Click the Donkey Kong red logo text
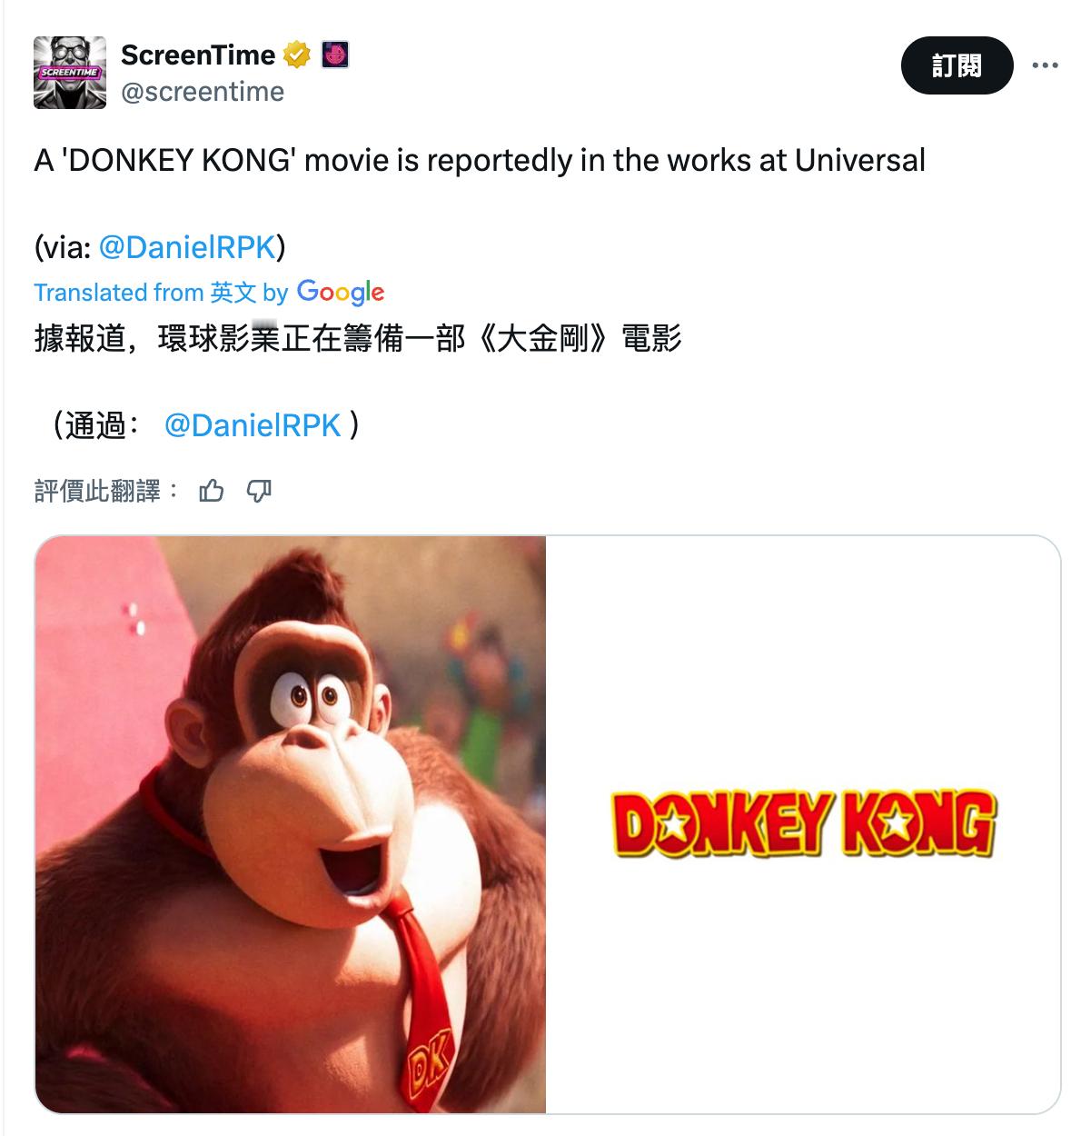 [803, 824]
